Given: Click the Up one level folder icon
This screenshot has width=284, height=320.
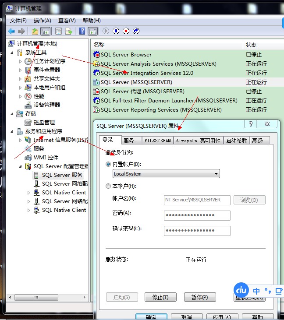Looking at the screenshot, I should point(35,31).
